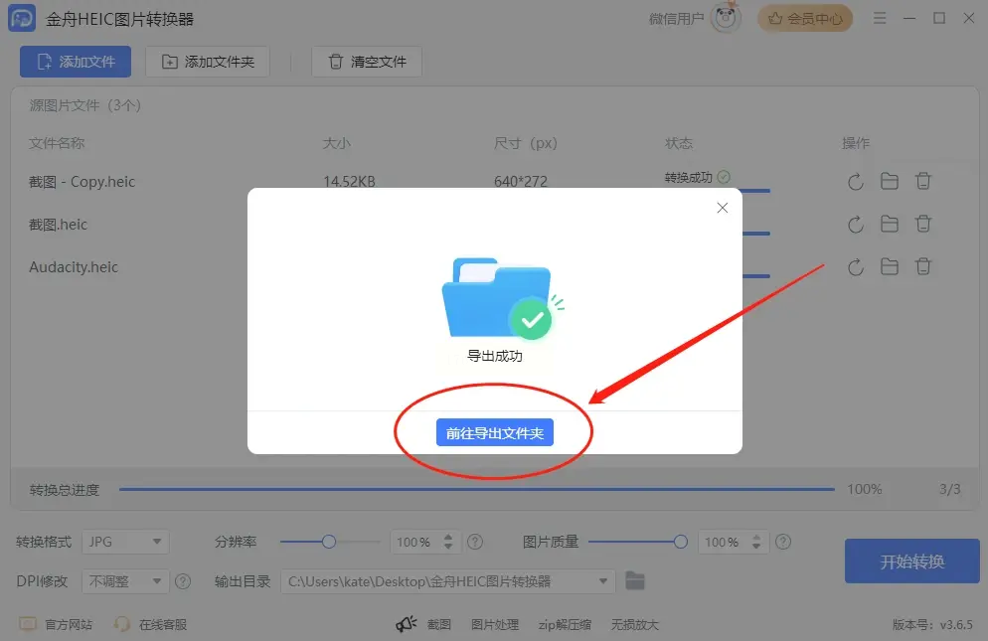Image resolution: width=988 pixels, height=641 pixels.
Task: Click the 清空文件 button
Action: tap(367, 62)
